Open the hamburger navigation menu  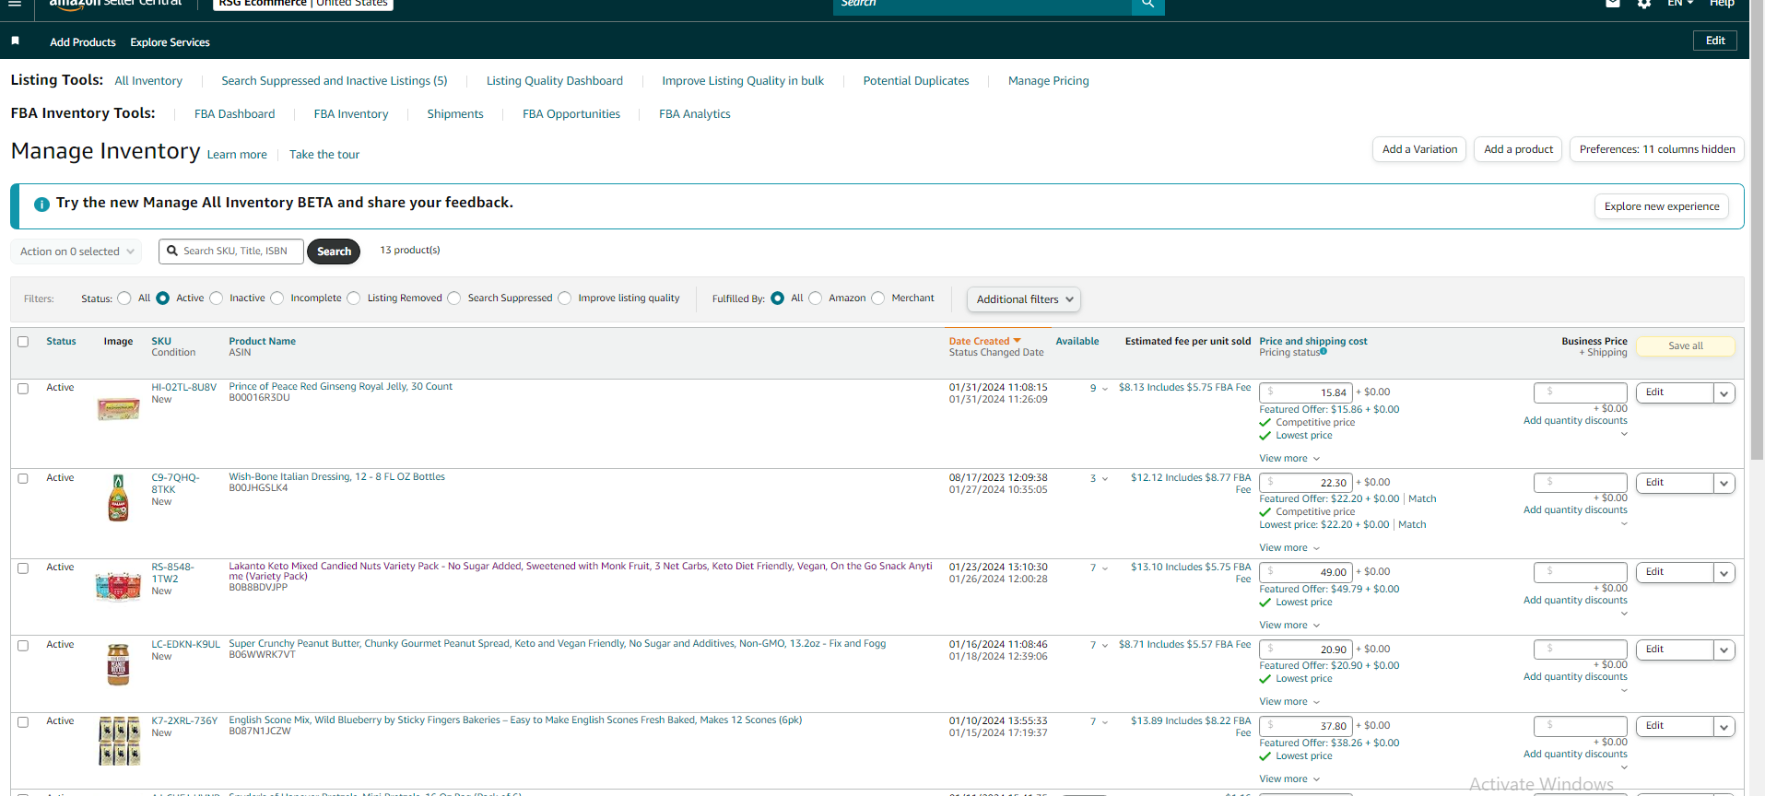15,4
